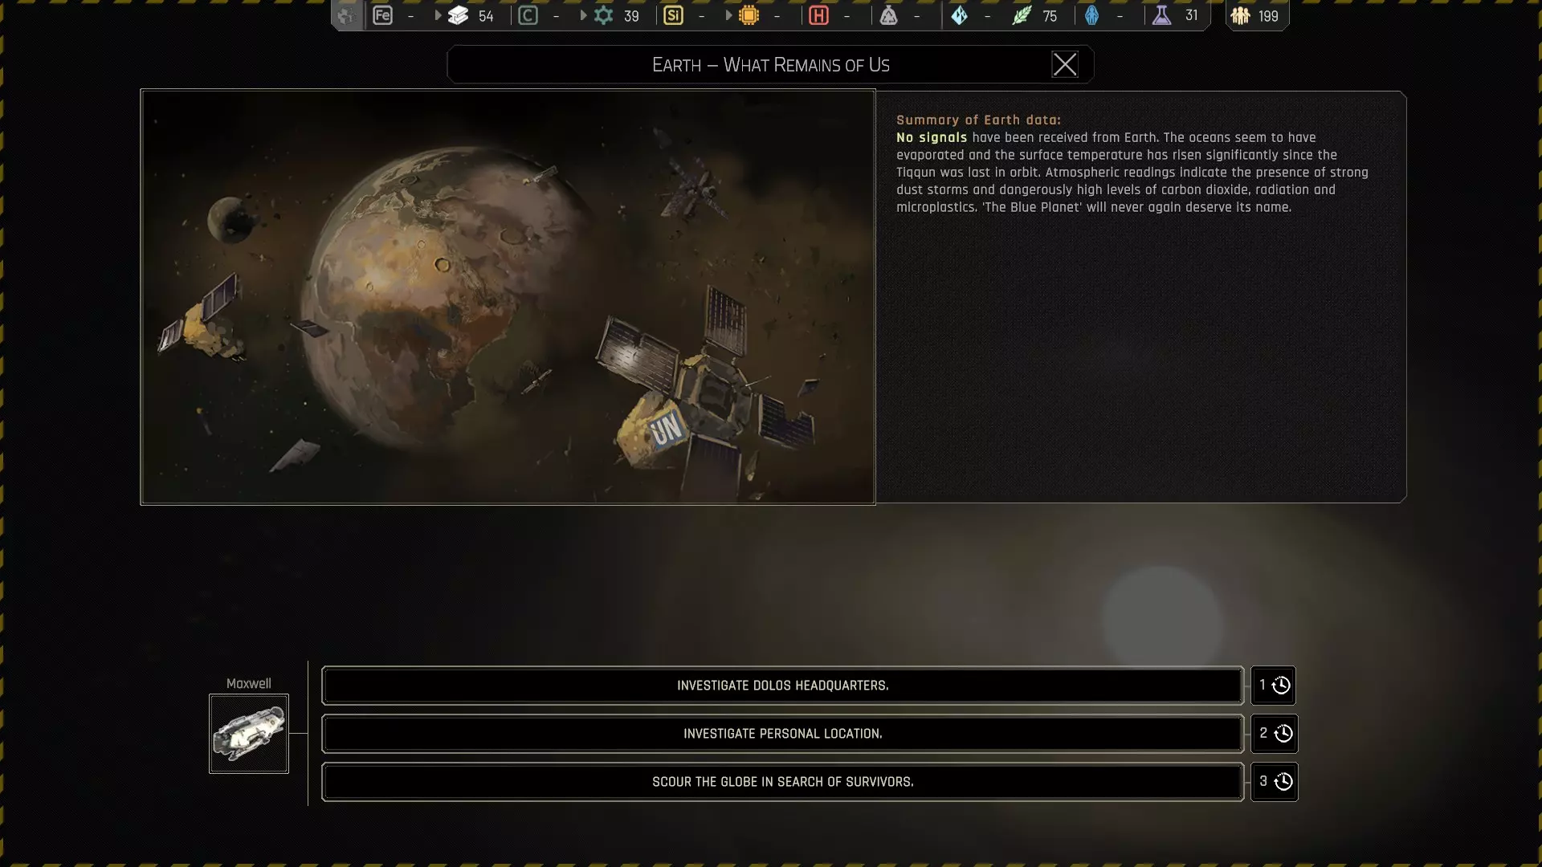Viewport: 1542px width, 867px height.
Task: Click the orange microchip resource icon
Action: (x=749, y=15)
